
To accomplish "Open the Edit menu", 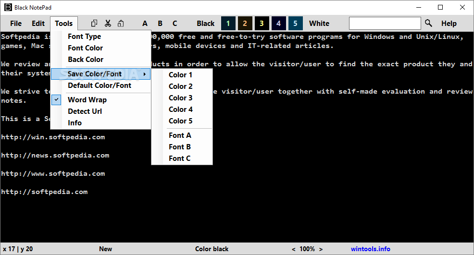I will 38,23.
